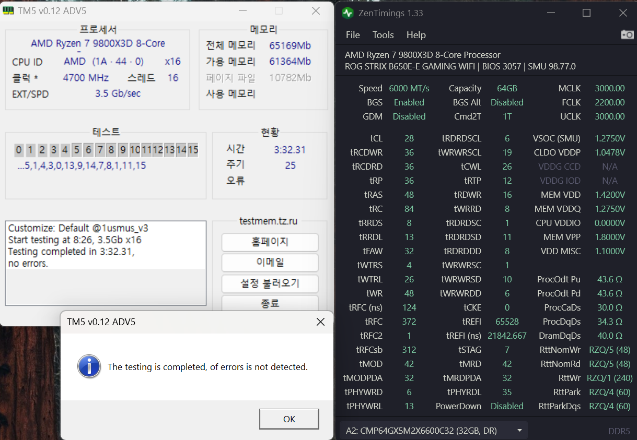
Task: Open the File menu in ZenTimings
Action: coord(353,35)
